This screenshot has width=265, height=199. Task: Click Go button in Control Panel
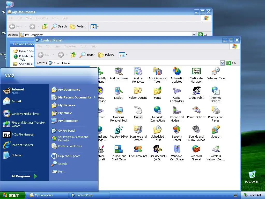coord(231,63)
